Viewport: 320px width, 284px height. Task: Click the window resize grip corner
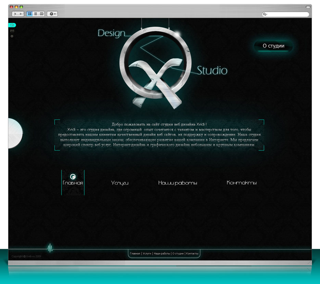(x=309, y=263)
